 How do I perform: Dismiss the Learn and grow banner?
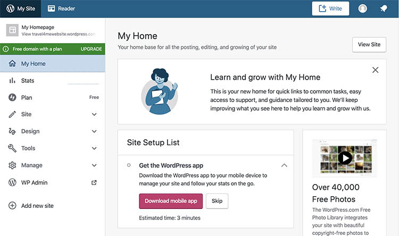click(x=376, y=70)
